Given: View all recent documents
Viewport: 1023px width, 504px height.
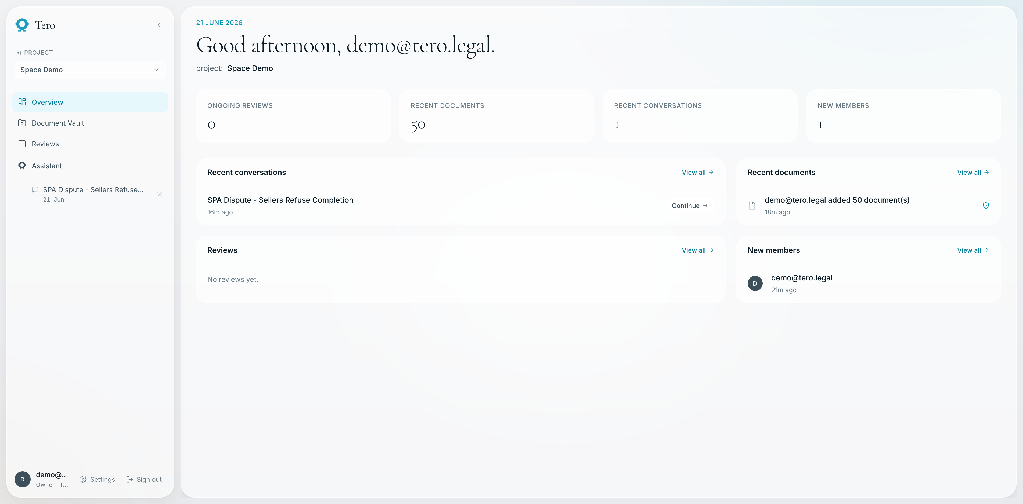Looking at the screenshot, I should (x=972, y=172).
